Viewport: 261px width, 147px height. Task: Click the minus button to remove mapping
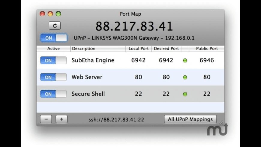point(46,119)
